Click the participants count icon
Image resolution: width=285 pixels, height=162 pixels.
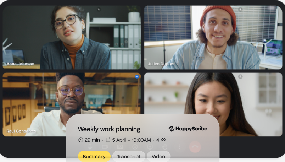163,140
